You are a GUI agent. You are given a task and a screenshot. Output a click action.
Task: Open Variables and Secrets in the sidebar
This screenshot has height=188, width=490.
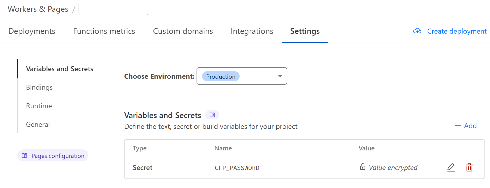pos(60,69)
